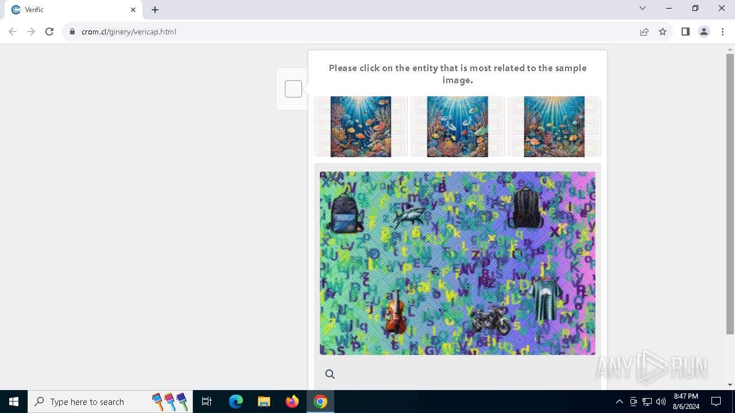This screenshot has width=735, height=413.
Task: Click the magnifier icon below the captcha
Action: pyautogui.click(x=330, y=374)
